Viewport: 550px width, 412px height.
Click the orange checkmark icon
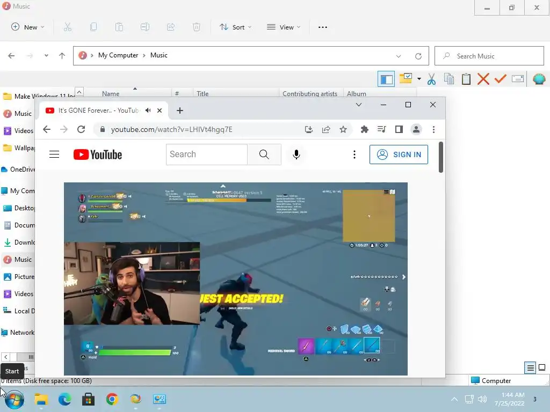coord(501,79)
